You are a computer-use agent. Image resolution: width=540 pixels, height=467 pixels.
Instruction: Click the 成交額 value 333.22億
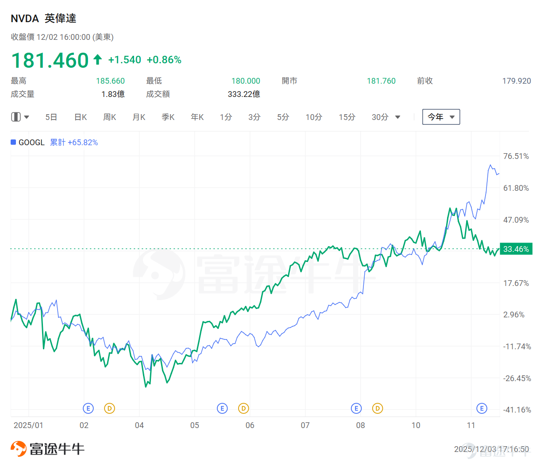(244, 94)
